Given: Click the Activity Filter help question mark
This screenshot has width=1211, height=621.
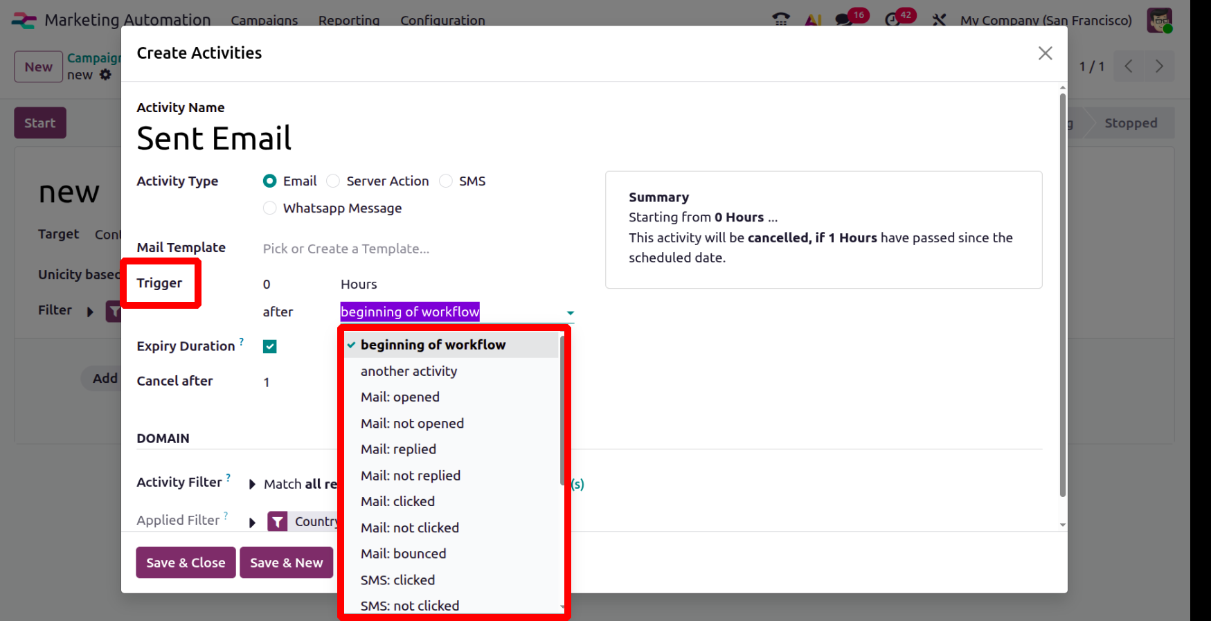Looking at the screenshot, I should pyautogui.click(x=228, y=478).
